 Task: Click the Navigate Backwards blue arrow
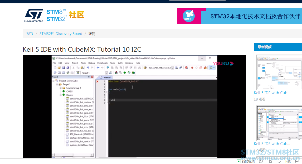[x=98, y=68]
